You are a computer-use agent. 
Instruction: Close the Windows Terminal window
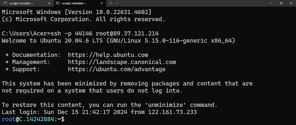click(291, 3)
